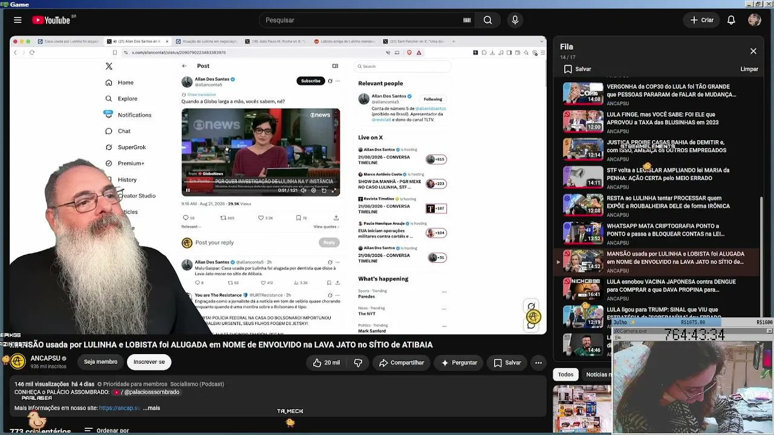
Task: Click the Perguntar ask button
Action: tap(460, 362)
